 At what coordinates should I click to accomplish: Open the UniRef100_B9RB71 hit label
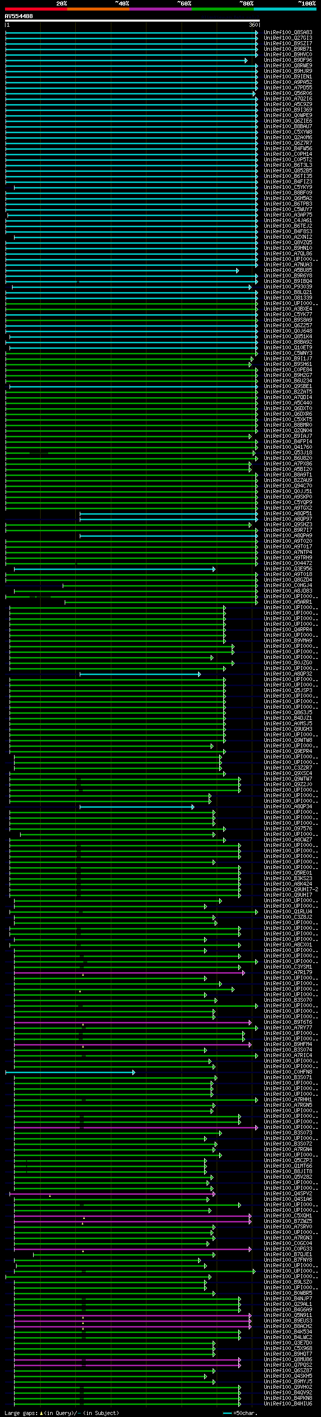tap(288, 49)
